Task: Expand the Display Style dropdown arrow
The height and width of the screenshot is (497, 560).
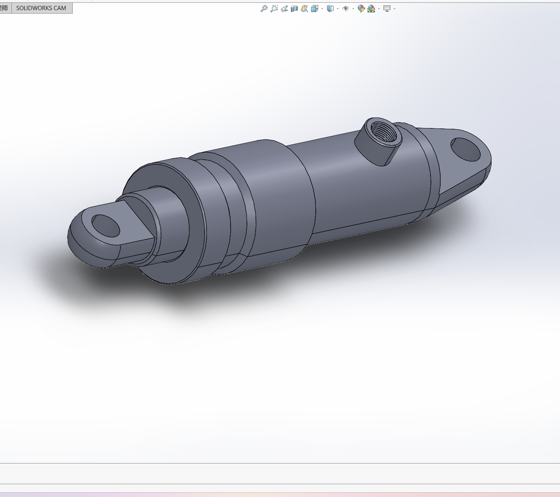Action: point(338,9)
